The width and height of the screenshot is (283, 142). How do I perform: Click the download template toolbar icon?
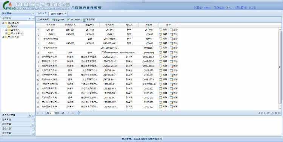point(84,20)
